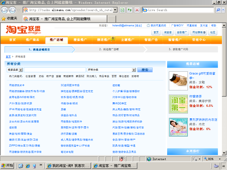Viewport: 227px width, 170px height.
Task: Open category 腾讯QQ专区
Action: [x=119, y=103]
